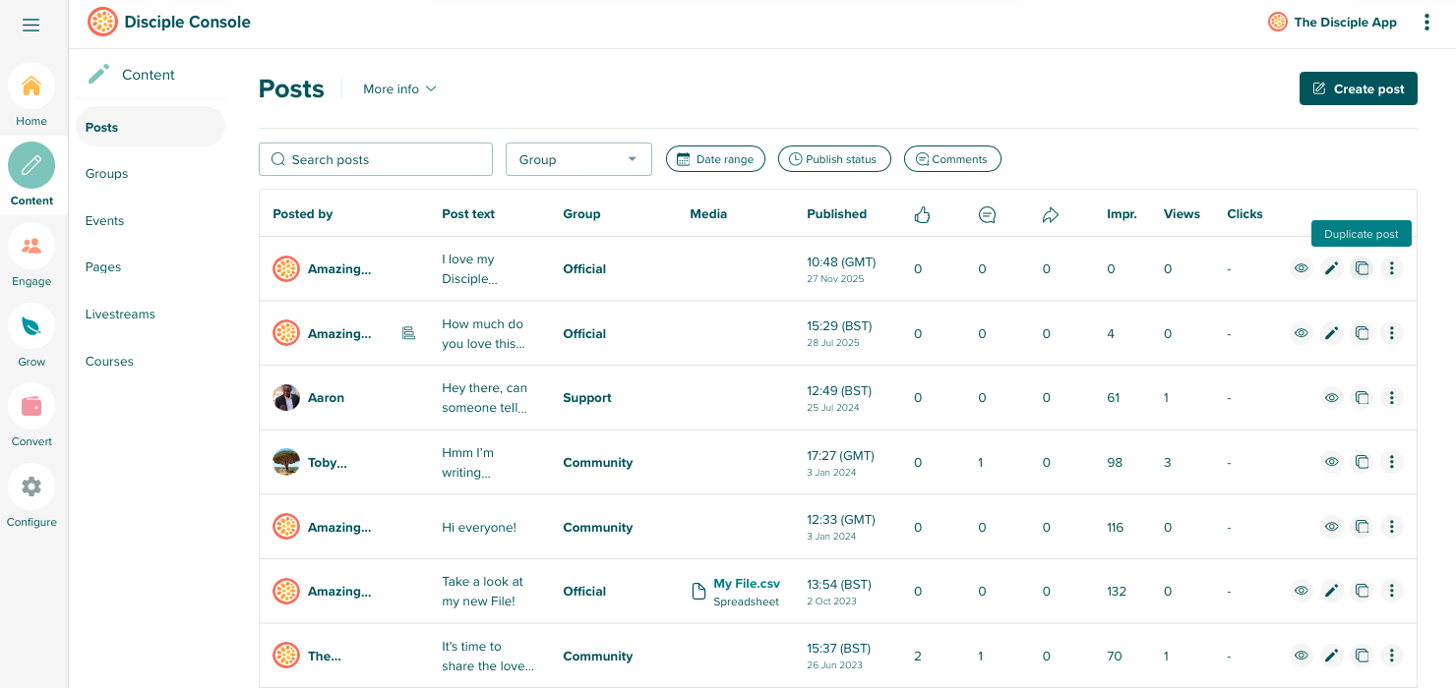
Task: Go to Groups in Content menu
Action: [107, 174]
